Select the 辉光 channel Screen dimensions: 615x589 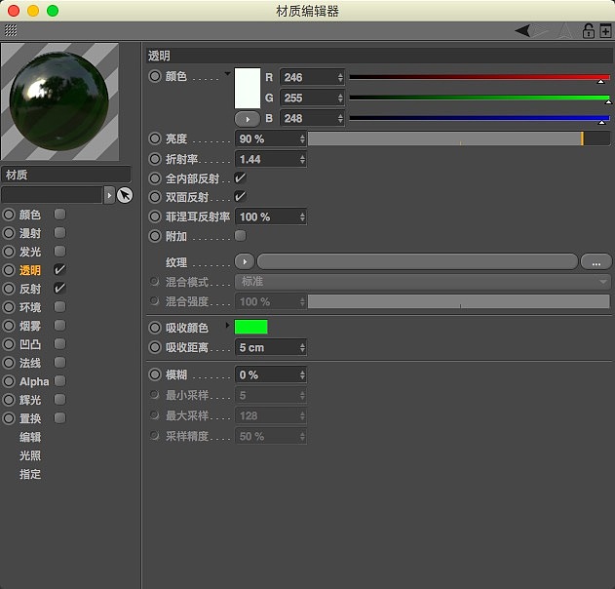point(30,400)
